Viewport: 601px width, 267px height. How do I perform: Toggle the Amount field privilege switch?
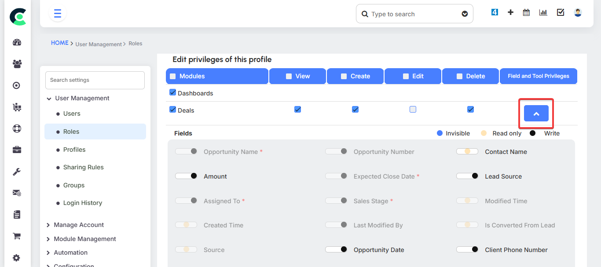186,176
